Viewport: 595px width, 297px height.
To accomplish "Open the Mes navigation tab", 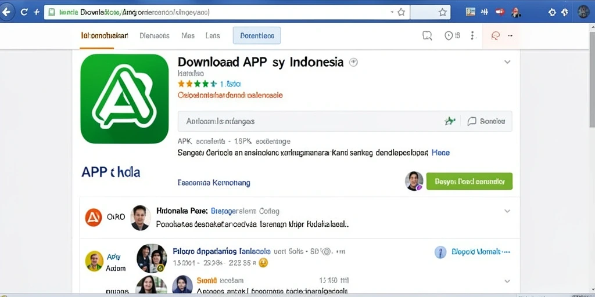I will pyautogui.click(x=188, y=35).
